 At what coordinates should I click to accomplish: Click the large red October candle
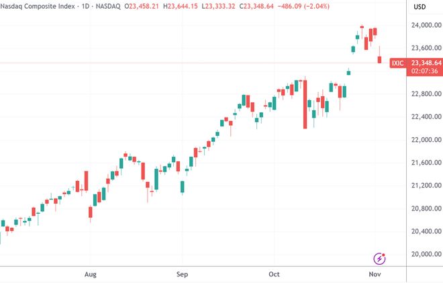[x=305, y=104]
